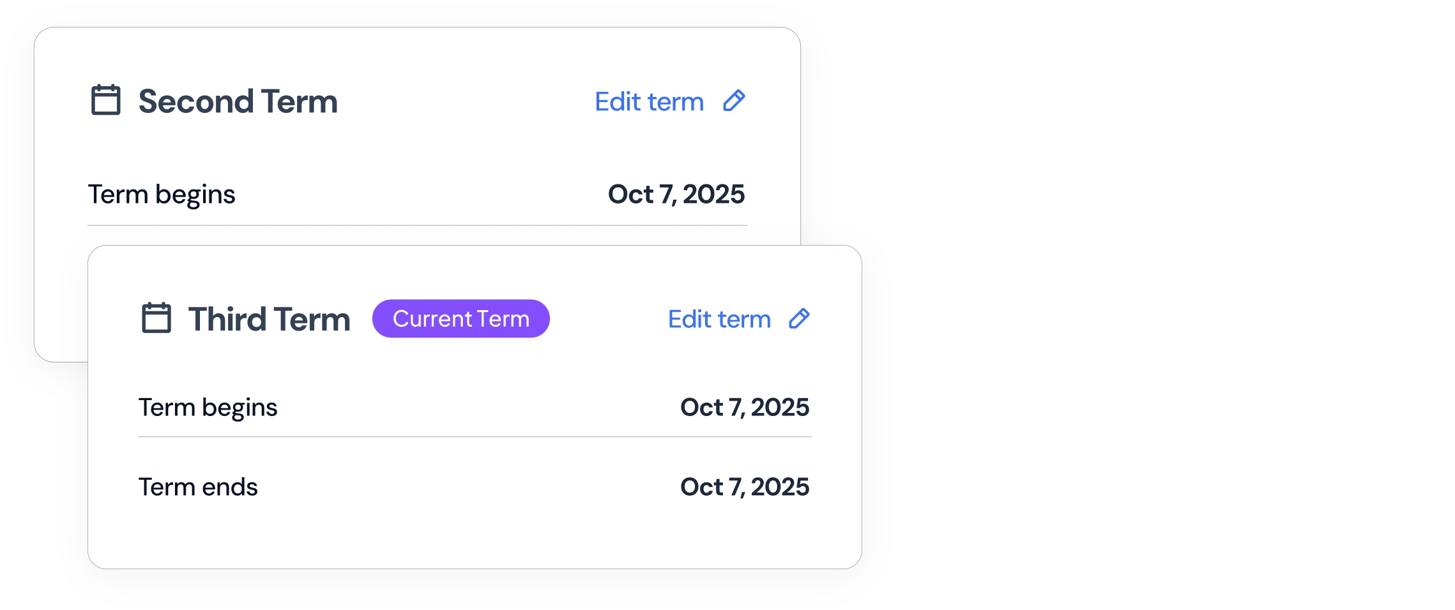Click the Term ends label

pos(198,487)
